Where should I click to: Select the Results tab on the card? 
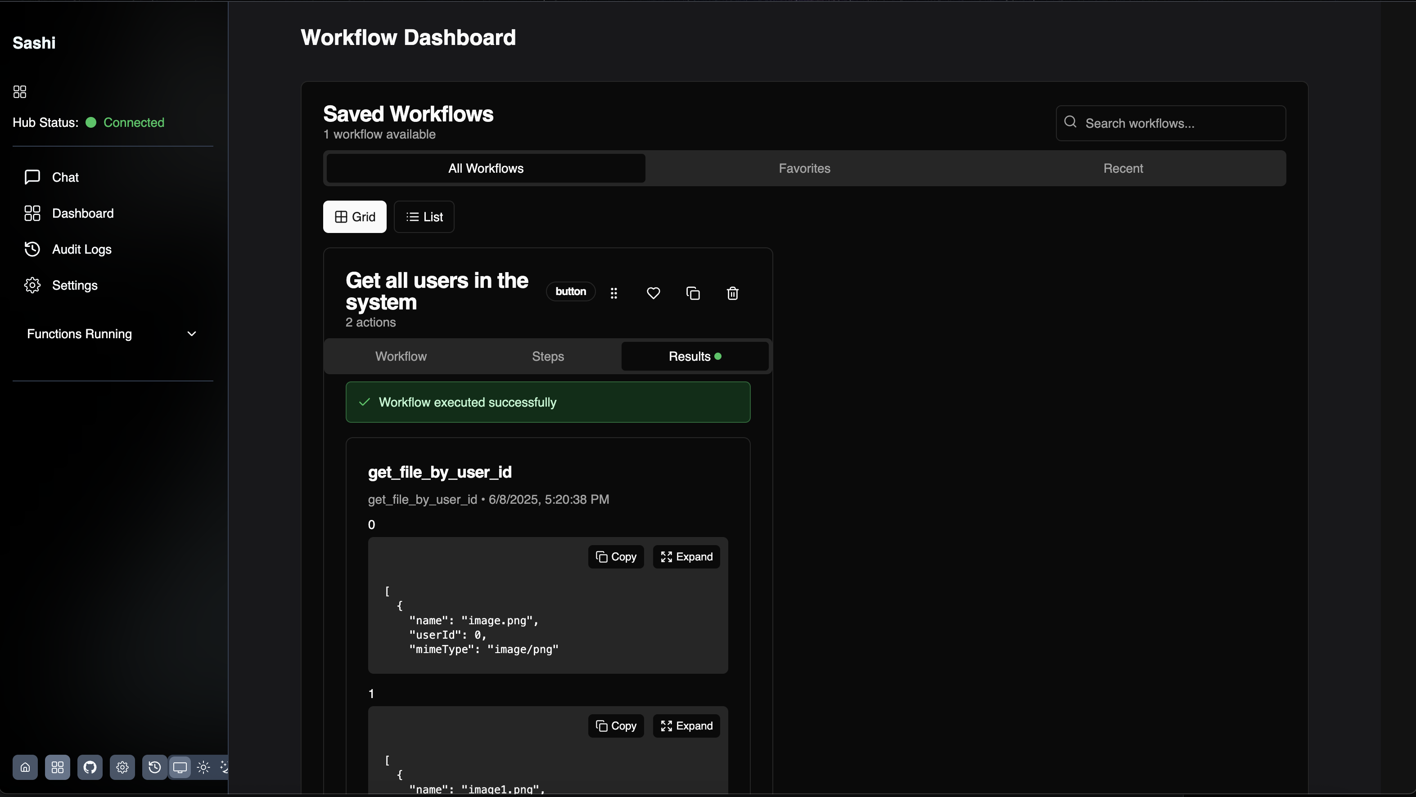click(695, 356)
